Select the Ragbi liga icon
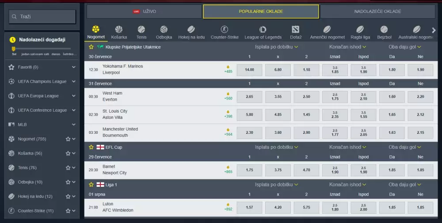 (x=360, y=29)
